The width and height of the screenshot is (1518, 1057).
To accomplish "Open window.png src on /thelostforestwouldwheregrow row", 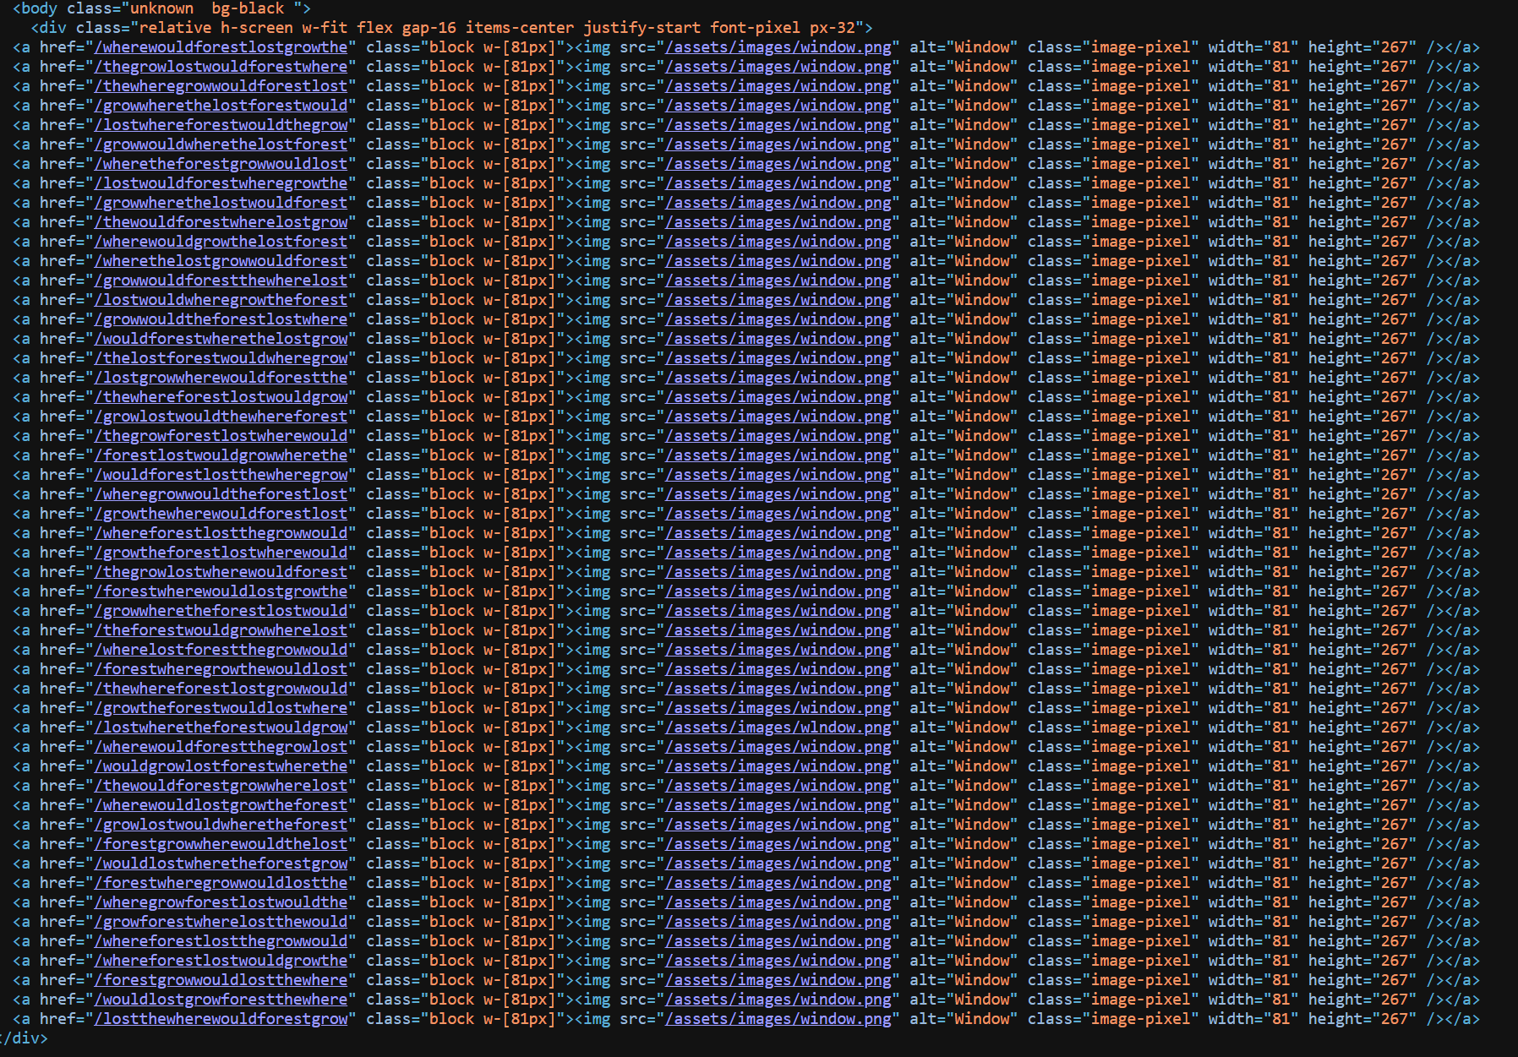I will pyautogui.click(x=778, y=358).
